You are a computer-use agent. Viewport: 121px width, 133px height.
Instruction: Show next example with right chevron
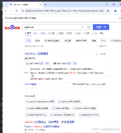[106, 76]
